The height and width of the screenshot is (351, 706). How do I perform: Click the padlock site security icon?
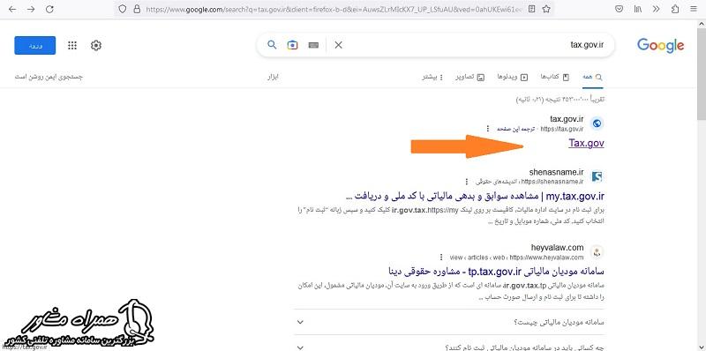tap(136, 9)
